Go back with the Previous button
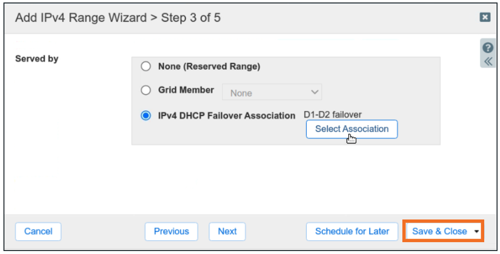 point(171,231)
